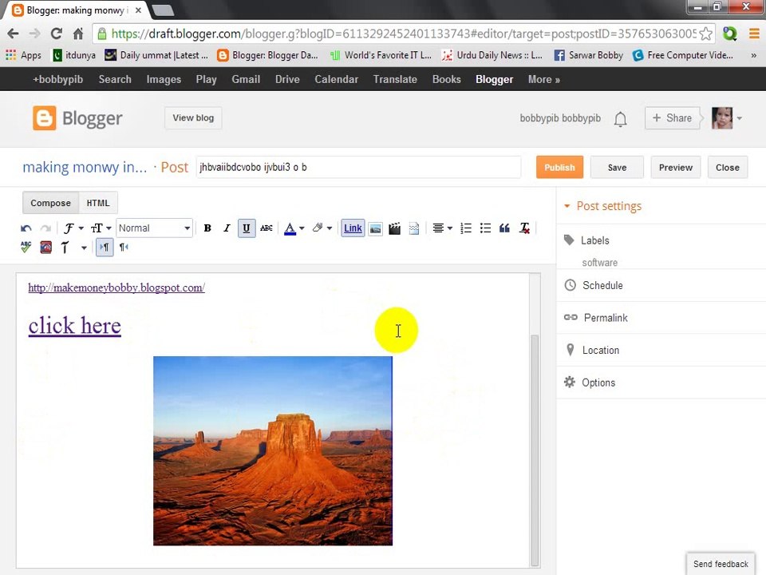Click the orange Publish button
The image size is (766, 575).
[x=559, y=167]
